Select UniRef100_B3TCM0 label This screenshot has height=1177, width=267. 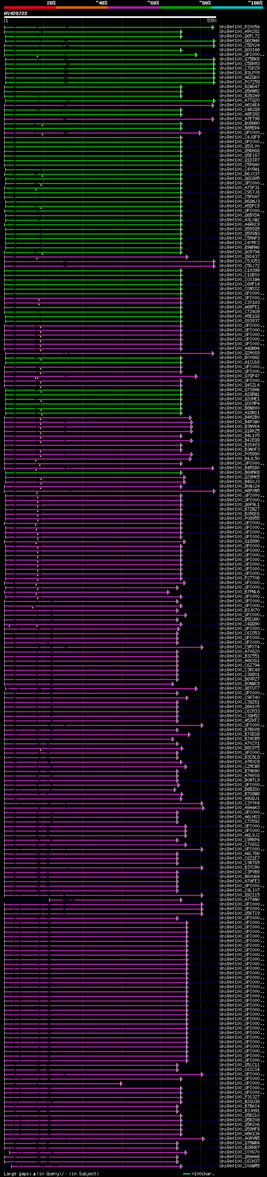(x=239, y=867)
